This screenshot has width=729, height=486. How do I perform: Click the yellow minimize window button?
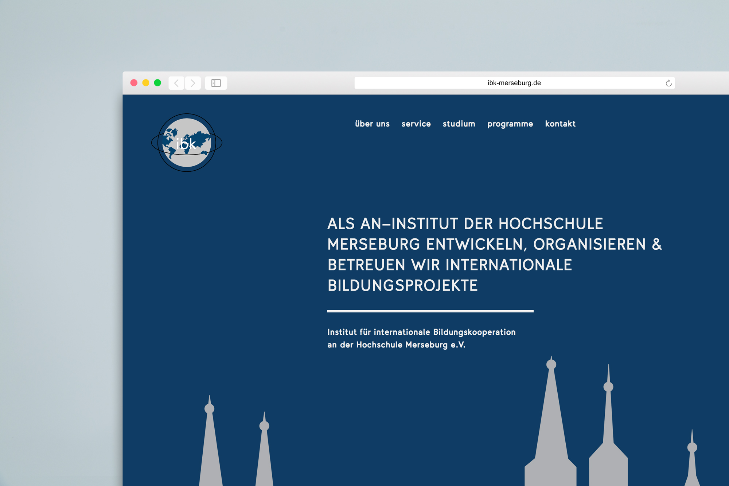pos(146,83)
